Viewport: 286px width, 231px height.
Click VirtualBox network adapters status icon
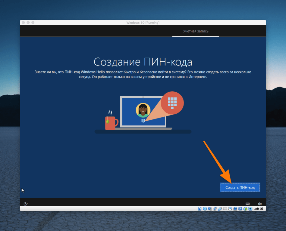tap(215, 209)
